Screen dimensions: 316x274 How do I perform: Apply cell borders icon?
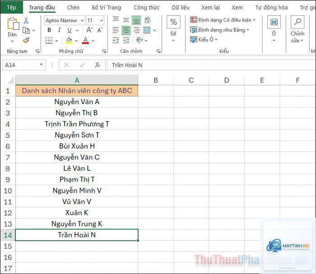[49, 41]
